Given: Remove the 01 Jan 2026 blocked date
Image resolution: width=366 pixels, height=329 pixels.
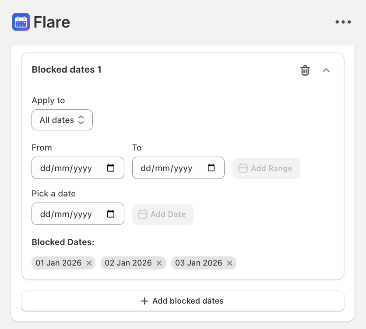Looking at the screenshot, I should (x=89, y=263).
